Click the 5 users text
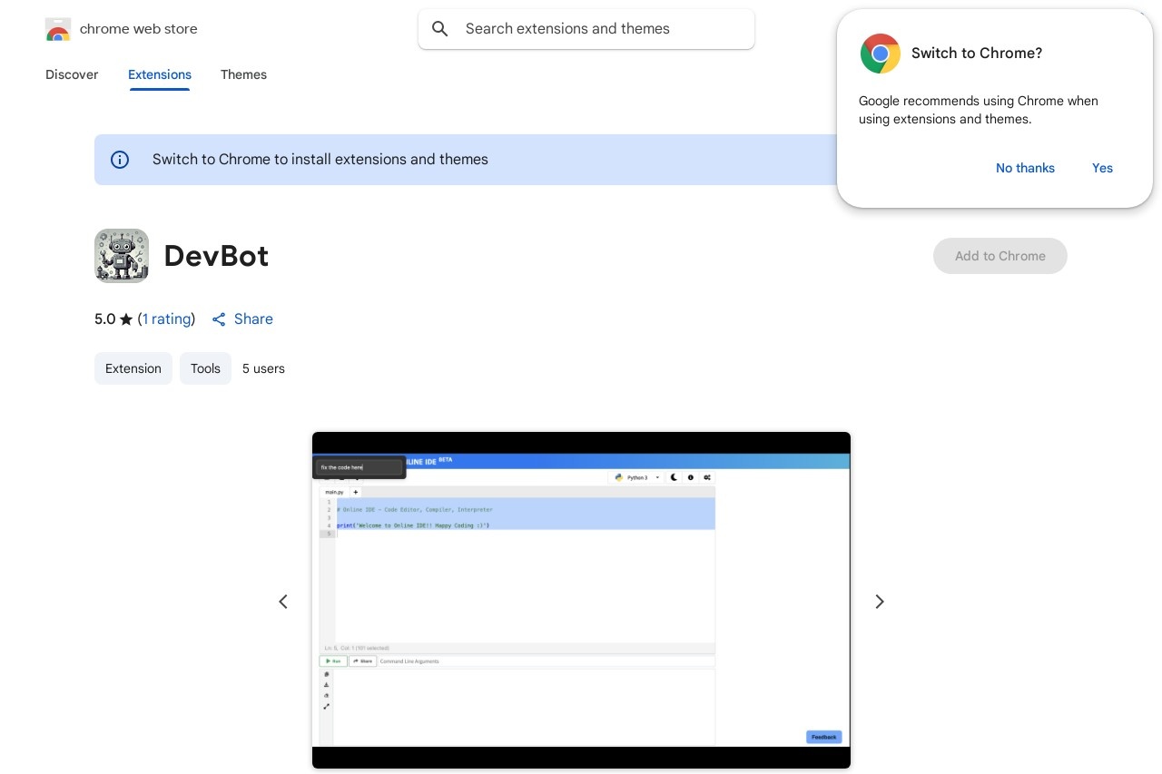This screenshot has height=774, width=1162. 263,368
